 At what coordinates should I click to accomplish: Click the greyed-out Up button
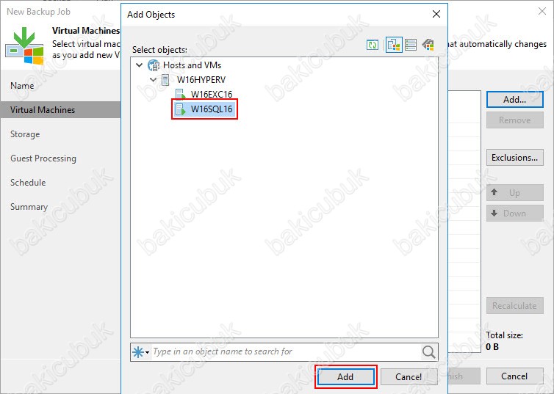515,192
